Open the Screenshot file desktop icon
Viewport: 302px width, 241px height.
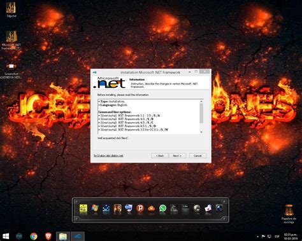pyautogui.click(x=11, y=71)
